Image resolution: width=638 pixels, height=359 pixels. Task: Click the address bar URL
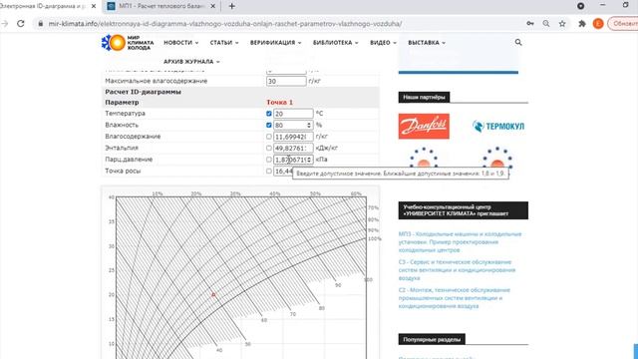[225, 24]
